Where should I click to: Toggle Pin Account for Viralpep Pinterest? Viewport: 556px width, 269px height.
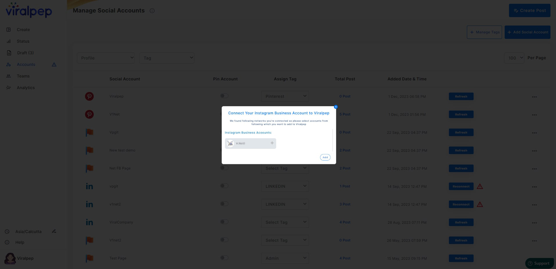coord(224,96)
